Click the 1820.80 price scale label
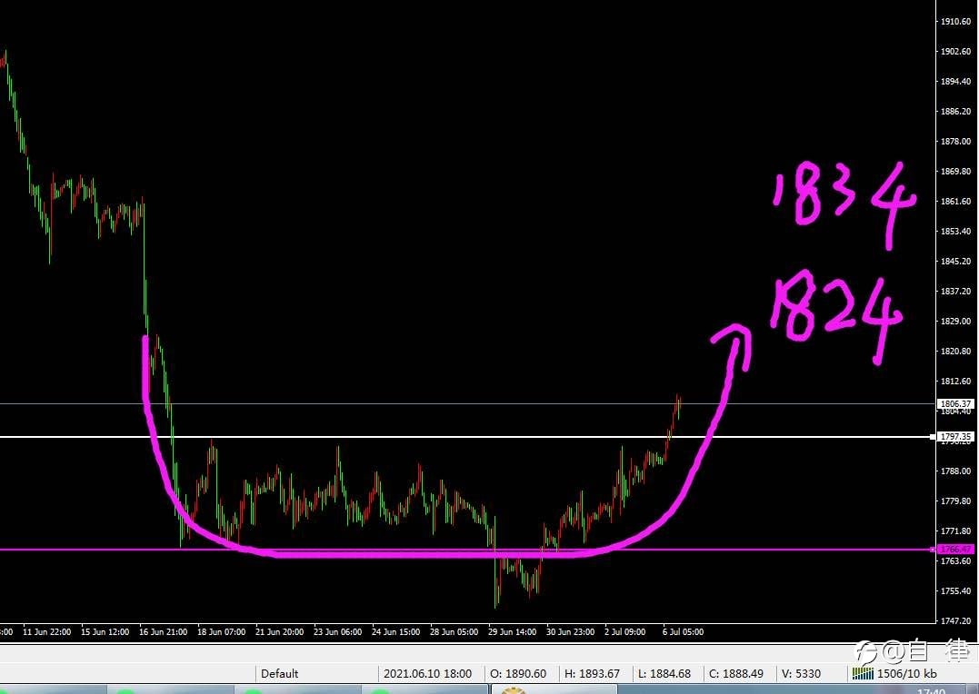This screenshot has height=694, width=979. tap(956, 351)
